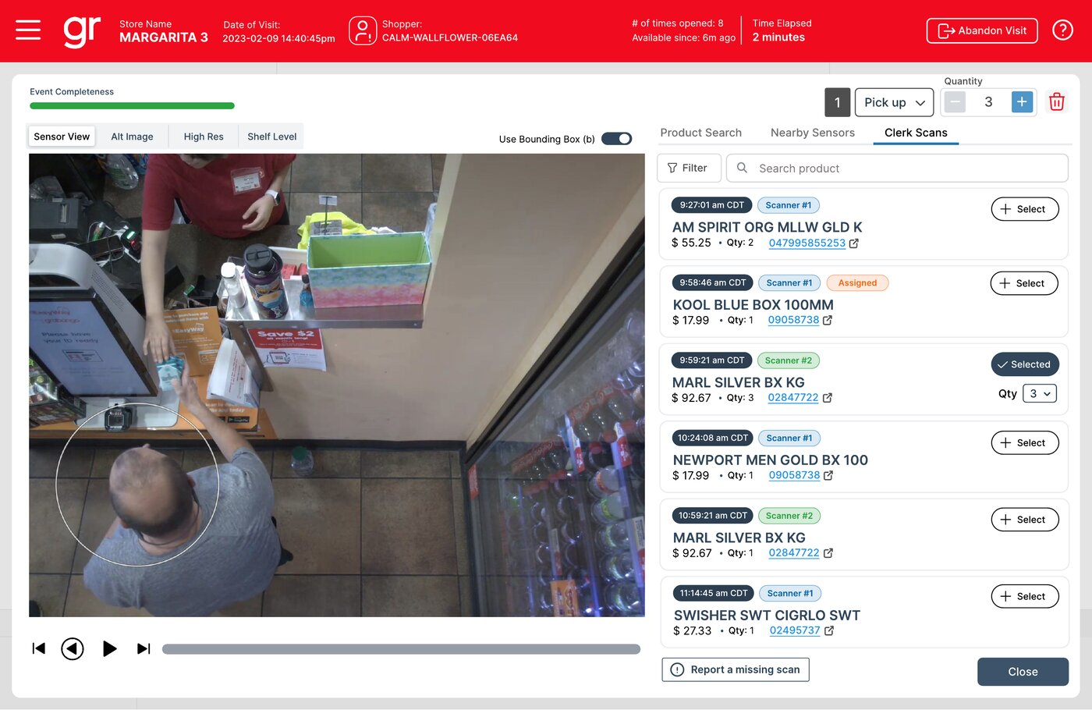1092x710 pixels.
Task: Click the search magnifier icon
Action: (743, 168)
